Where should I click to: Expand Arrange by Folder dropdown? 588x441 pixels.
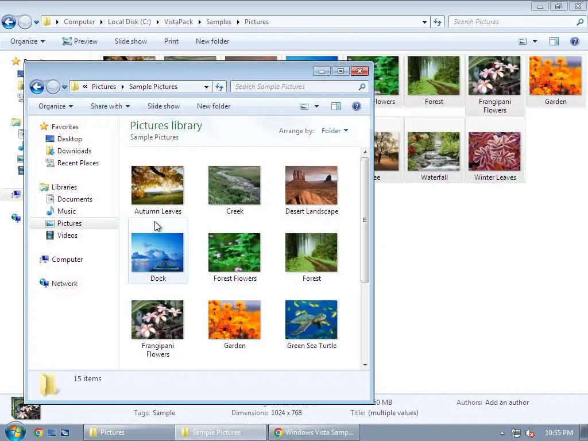[335, 131]
